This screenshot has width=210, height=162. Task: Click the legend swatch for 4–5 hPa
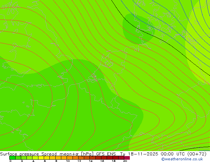35,158
